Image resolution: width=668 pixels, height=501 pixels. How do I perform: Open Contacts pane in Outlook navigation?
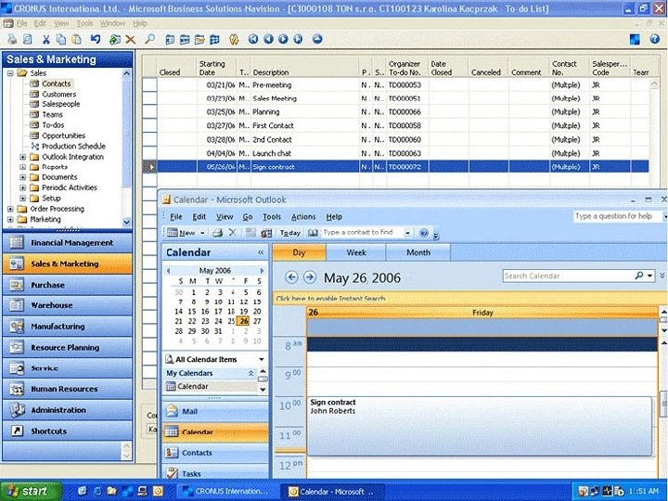[x=215, y=453]
